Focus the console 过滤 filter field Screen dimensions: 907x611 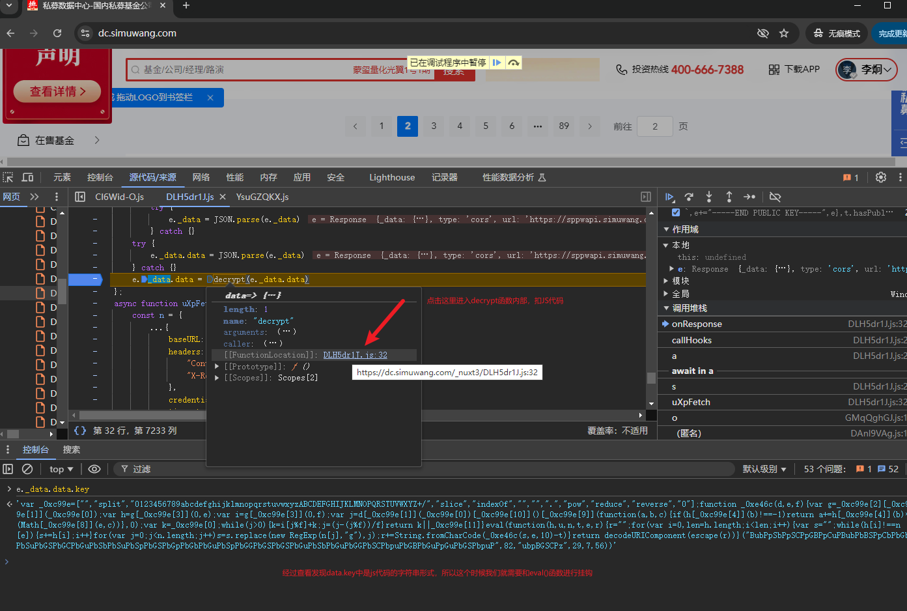[x=423, y=469]
